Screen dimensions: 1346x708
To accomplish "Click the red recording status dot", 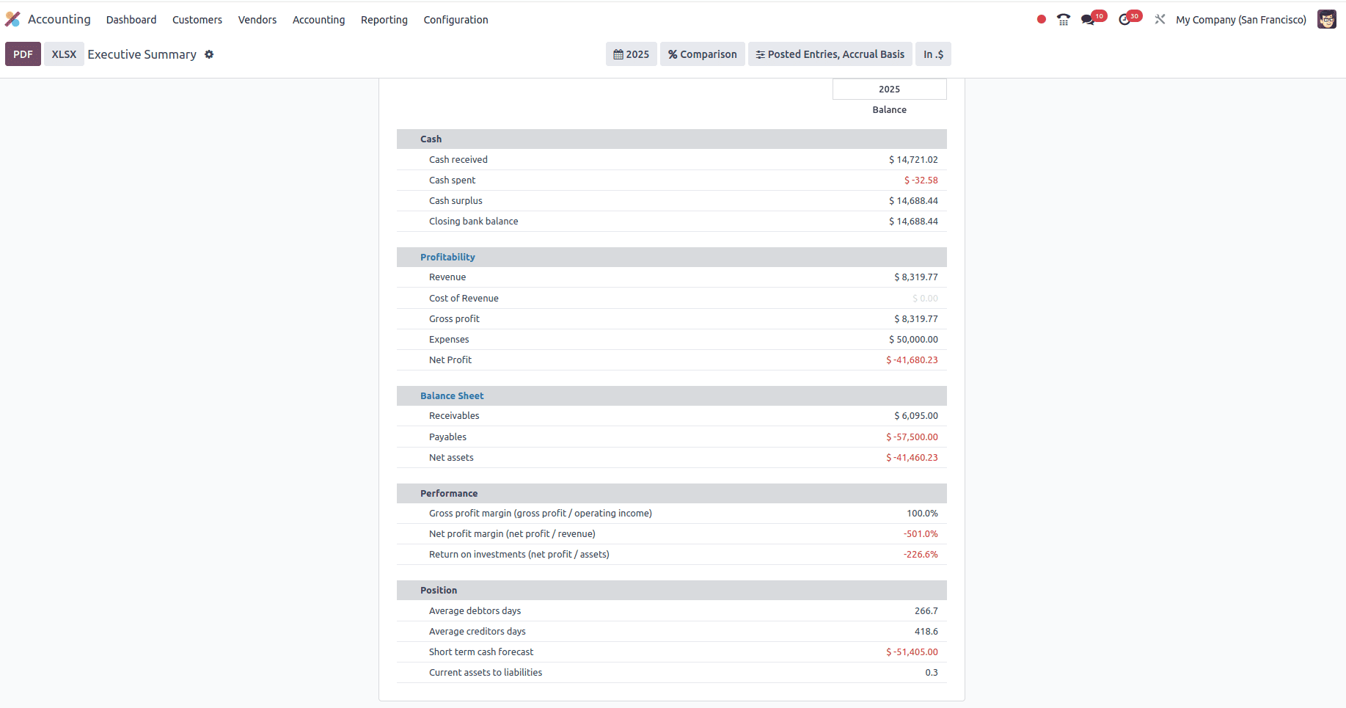I will (1041, 20).
